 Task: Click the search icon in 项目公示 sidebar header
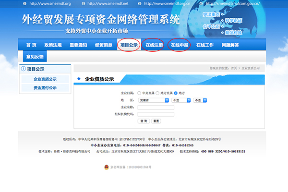(x=23, y=69)
